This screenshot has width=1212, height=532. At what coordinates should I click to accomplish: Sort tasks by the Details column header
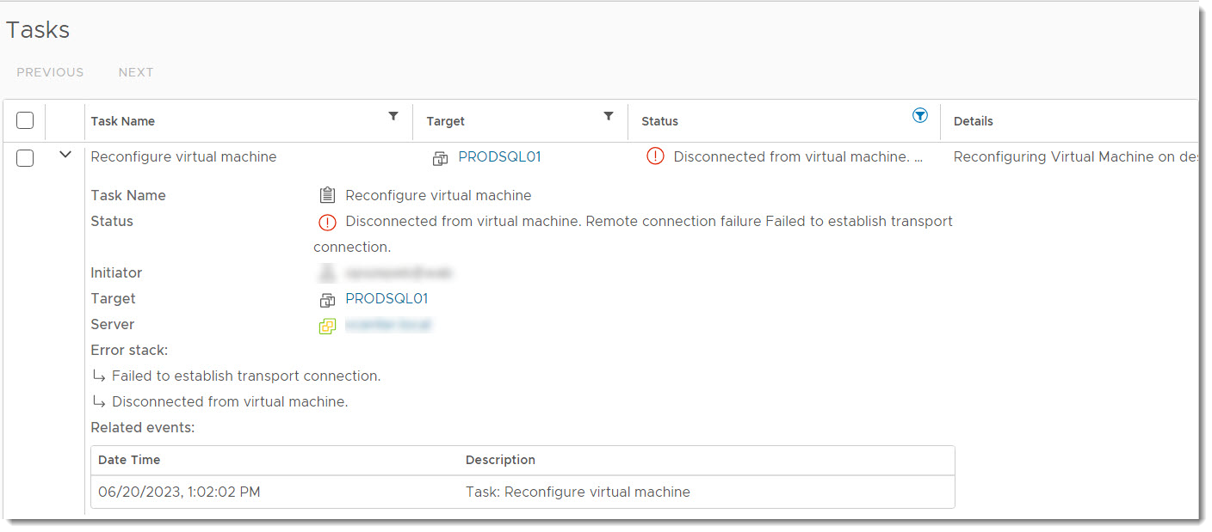974,120
